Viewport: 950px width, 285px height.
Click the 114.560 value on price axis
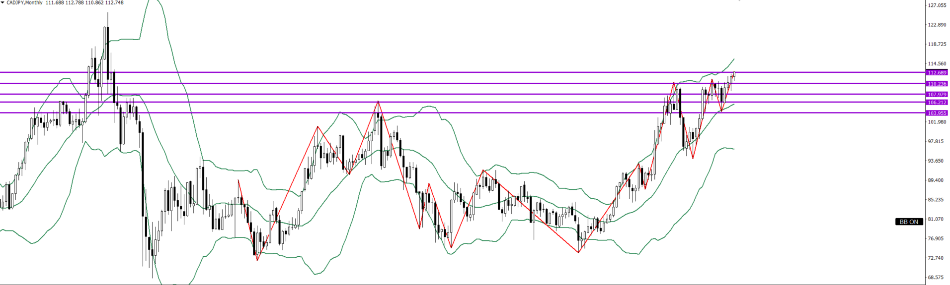click(x=937, y=63)
